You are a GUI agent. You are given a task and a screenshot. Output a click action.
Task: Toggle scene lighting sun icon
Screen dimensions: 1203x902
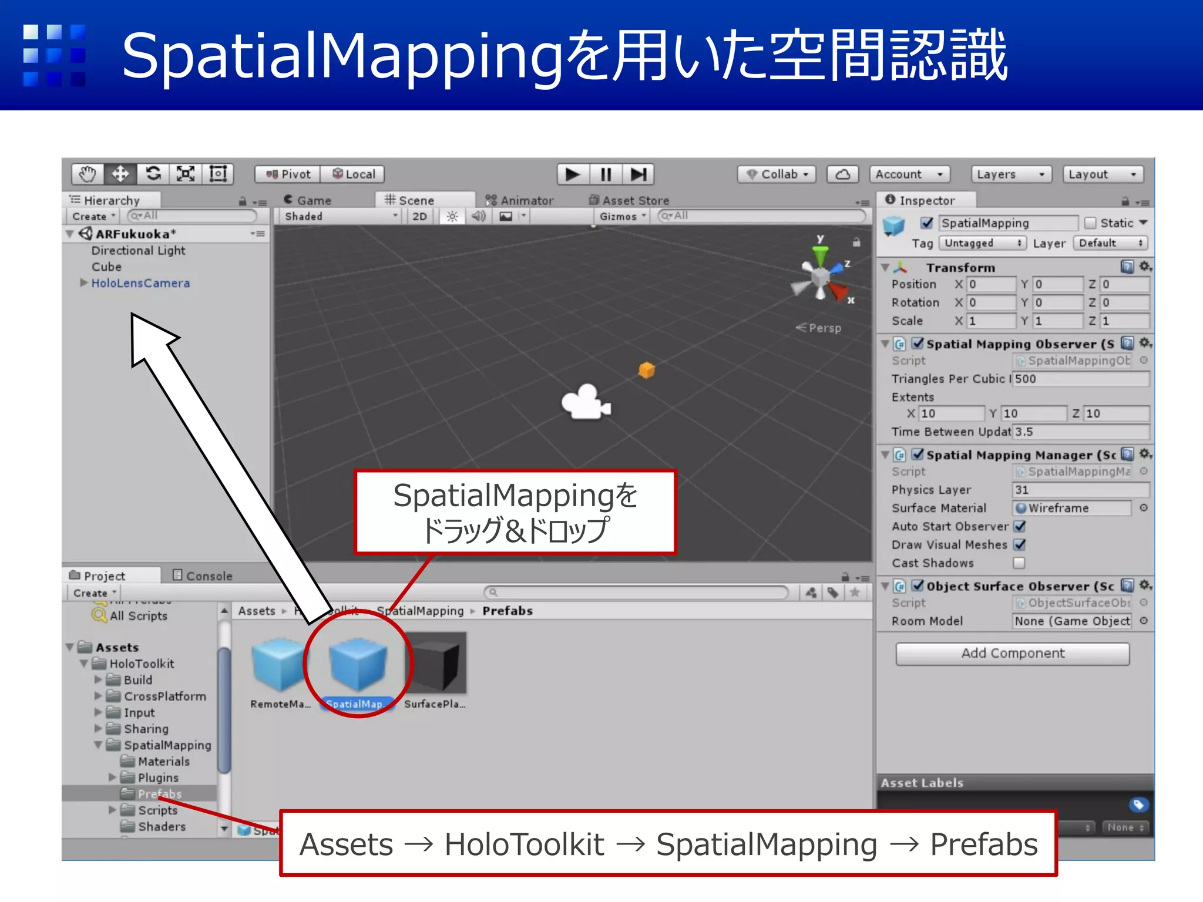click(452, 217)
